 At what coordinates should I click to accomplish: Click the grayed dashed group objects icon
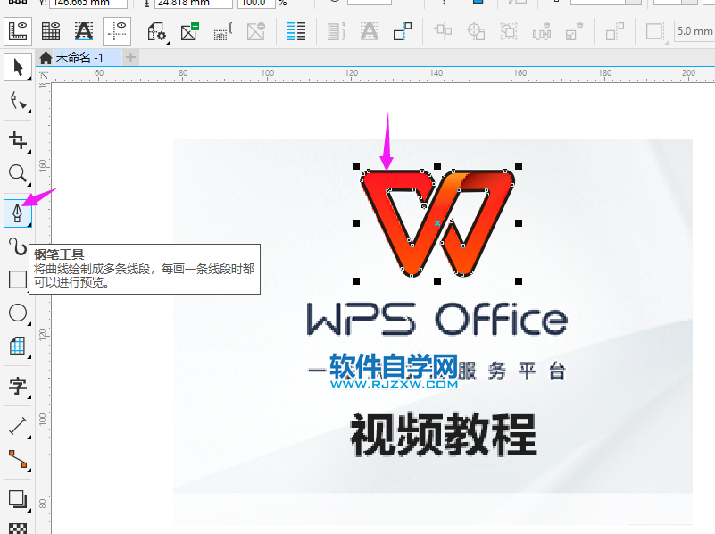point(509,31)
